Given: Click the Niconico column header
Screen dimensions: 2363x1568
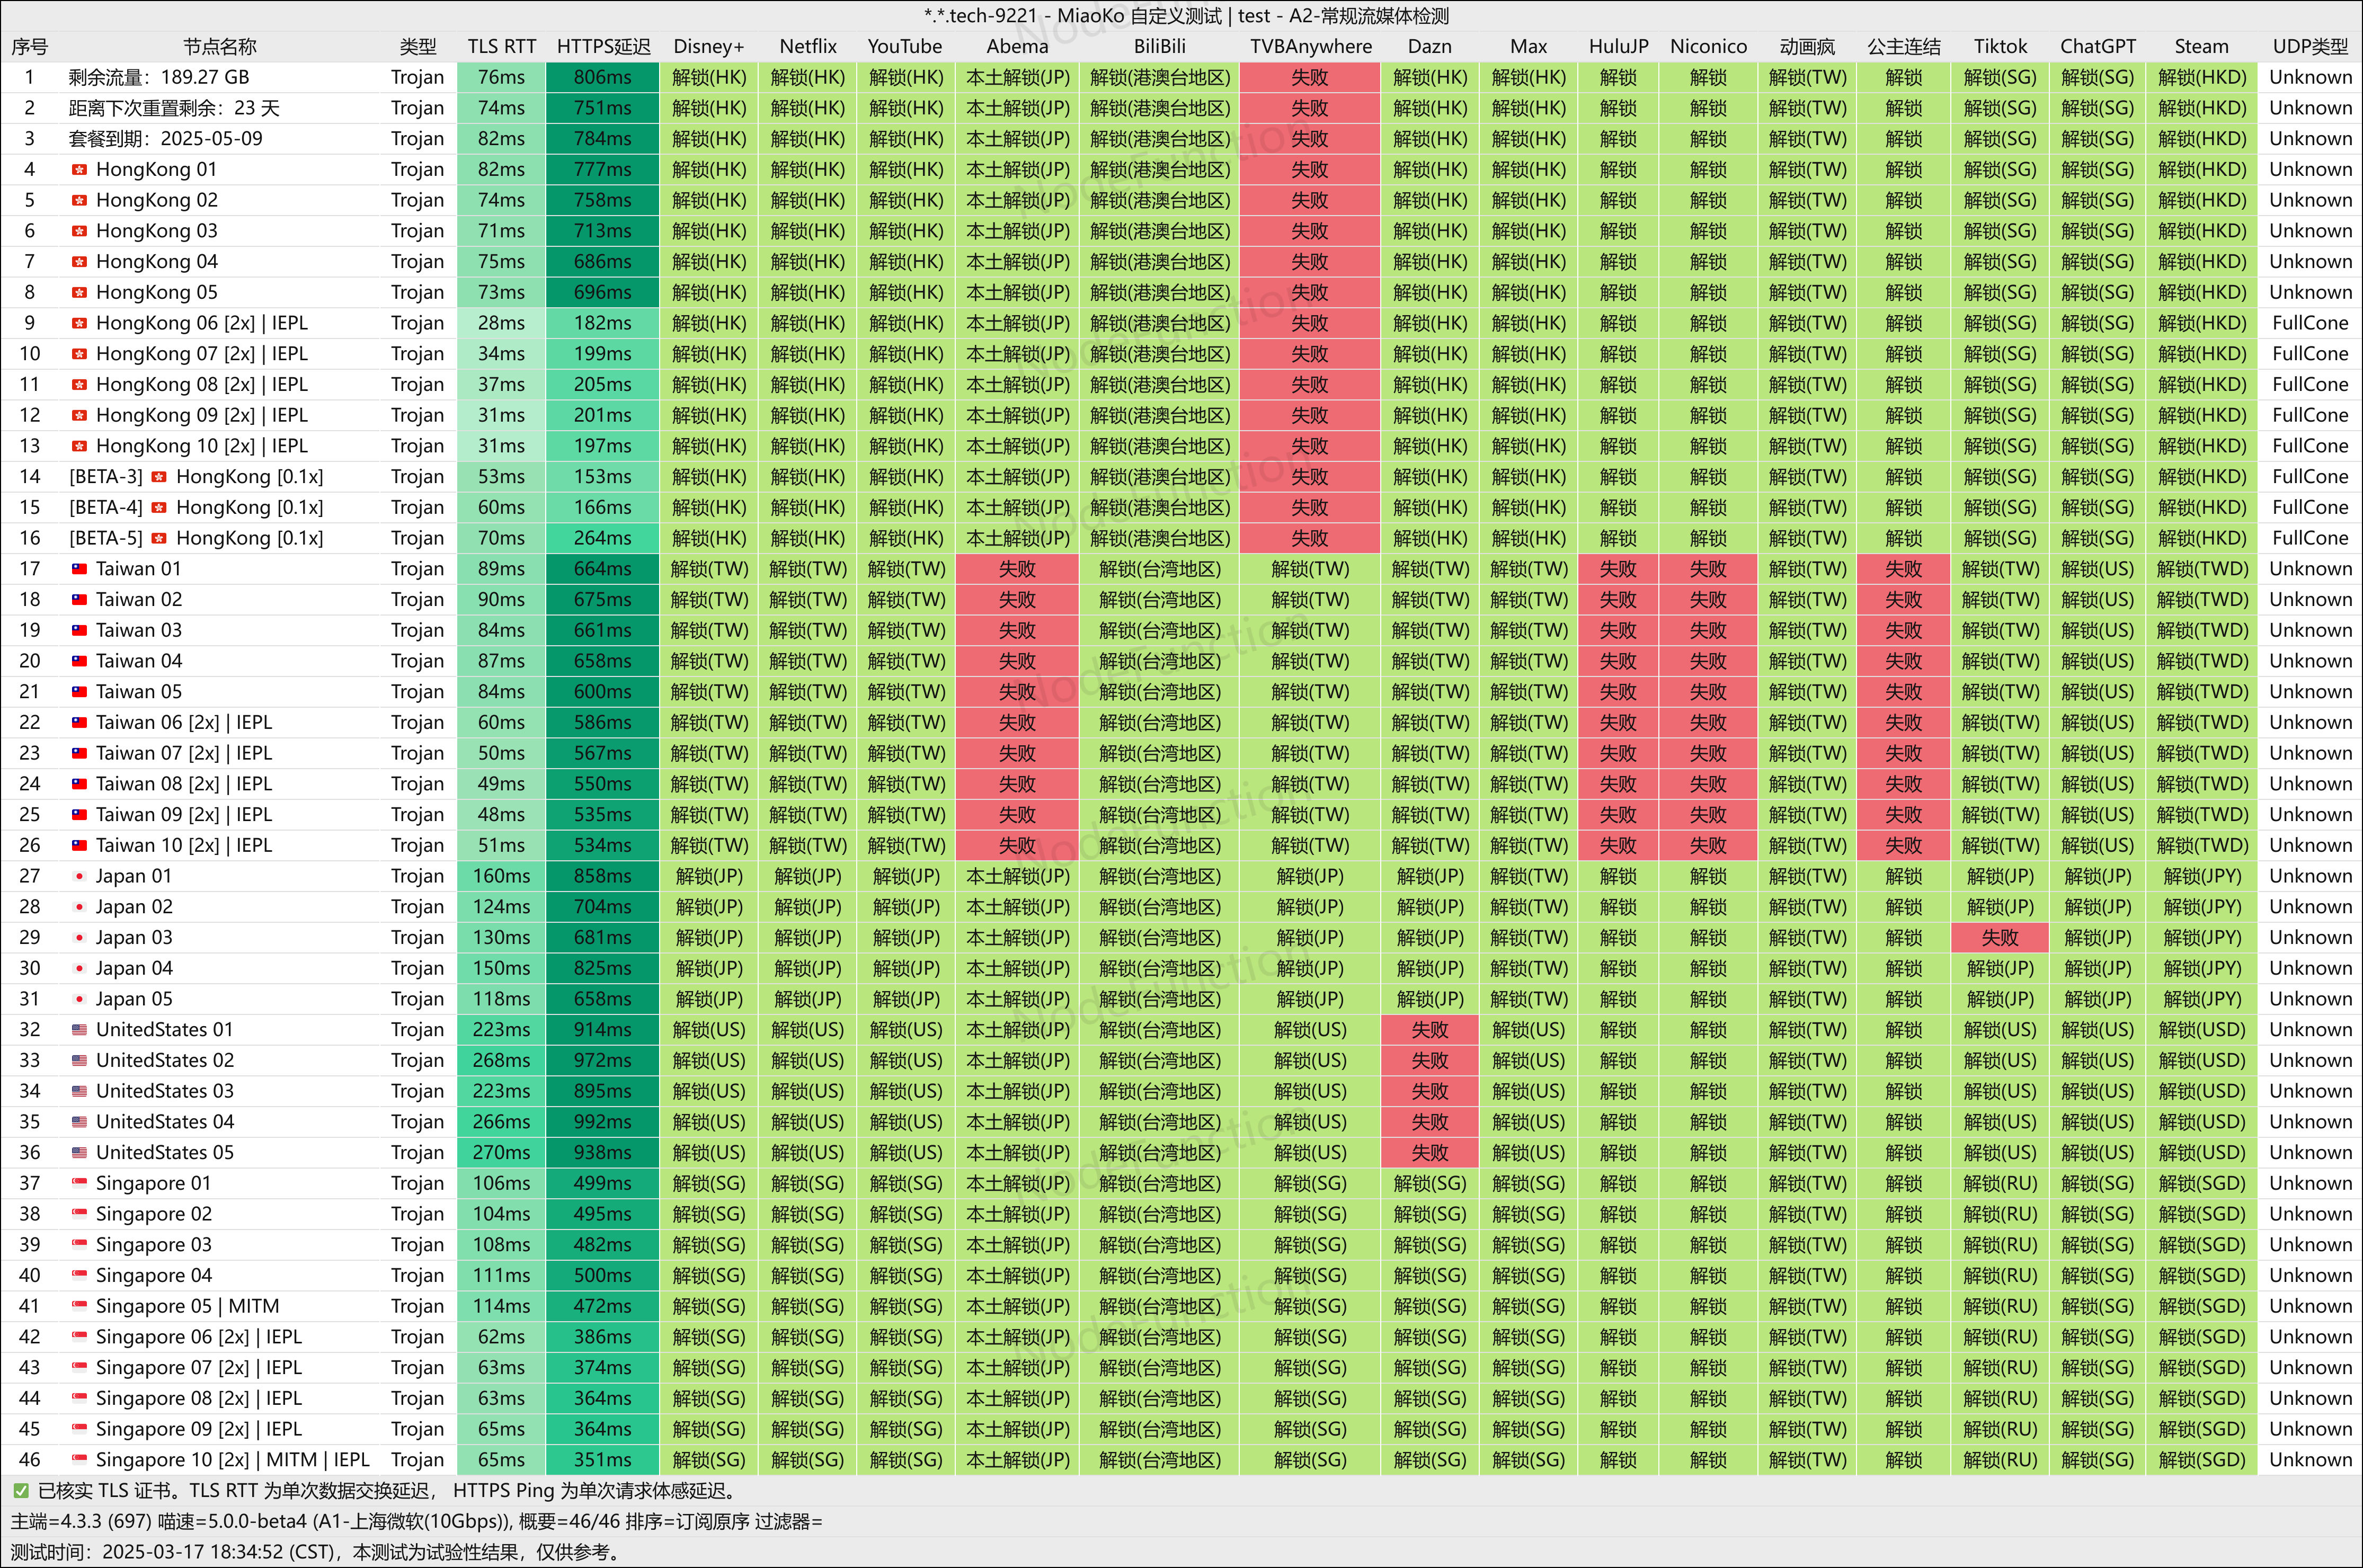Looking at the screenshot, I should tap(1708, 47).
